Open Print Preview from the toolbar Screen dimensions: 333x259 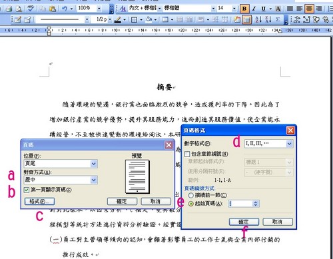(19, 9)
